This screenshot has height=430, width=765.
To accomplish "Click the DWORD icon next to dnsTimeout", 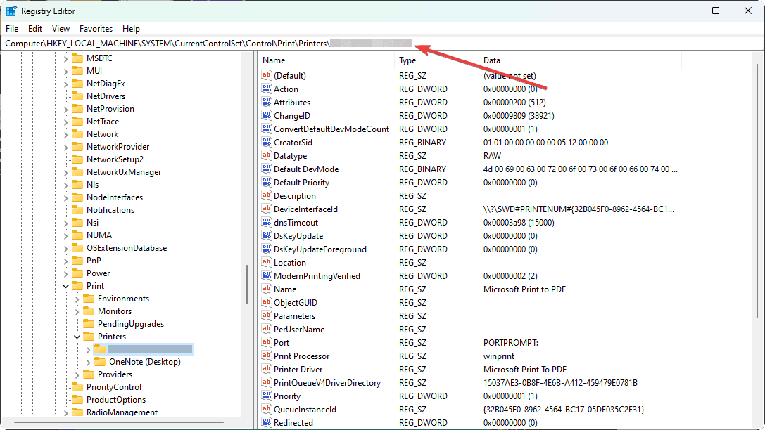I will [x=266, y=223].
